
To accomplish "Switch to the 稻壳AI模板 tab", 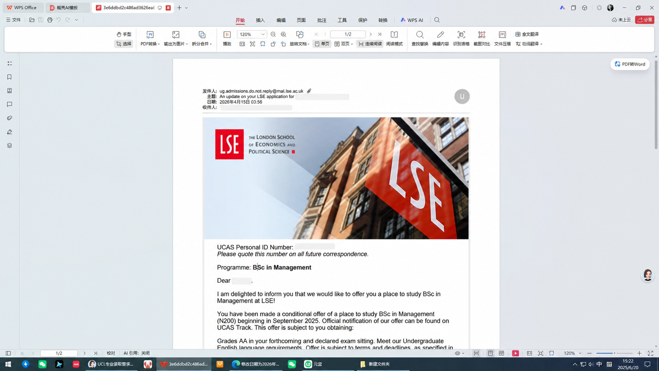I will point(67,7).
